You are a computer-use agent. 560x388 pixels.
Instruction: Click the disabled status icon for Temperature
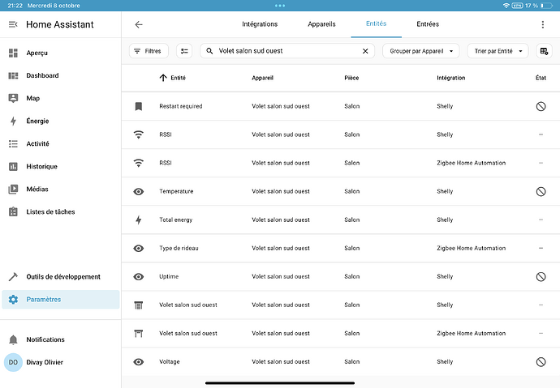tap(541, 191)
